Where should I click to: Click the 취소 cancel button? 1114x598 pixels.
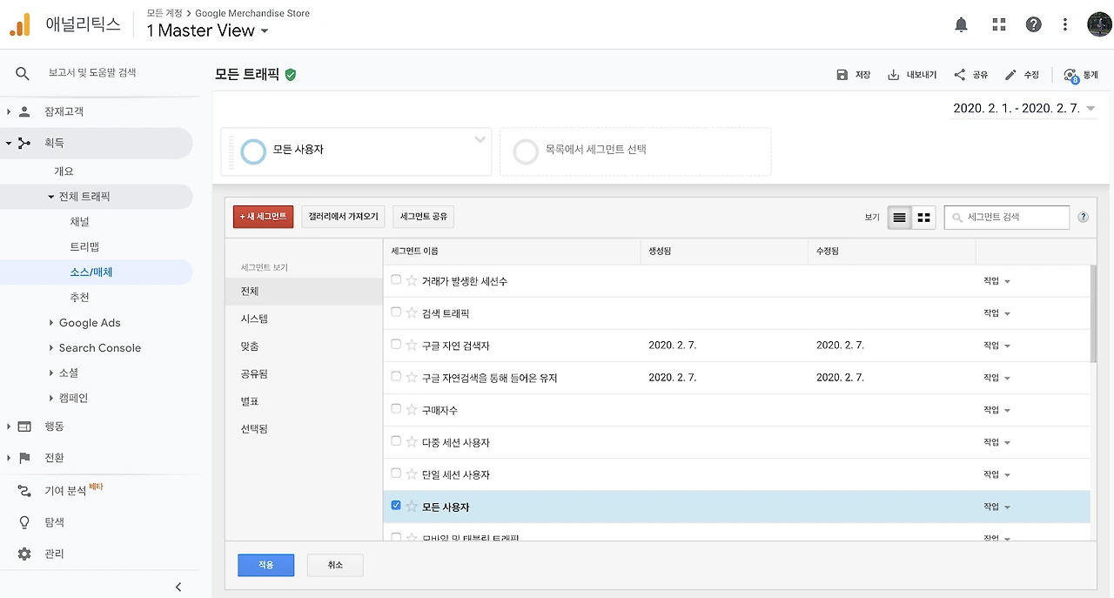click(x=335, y=566)
